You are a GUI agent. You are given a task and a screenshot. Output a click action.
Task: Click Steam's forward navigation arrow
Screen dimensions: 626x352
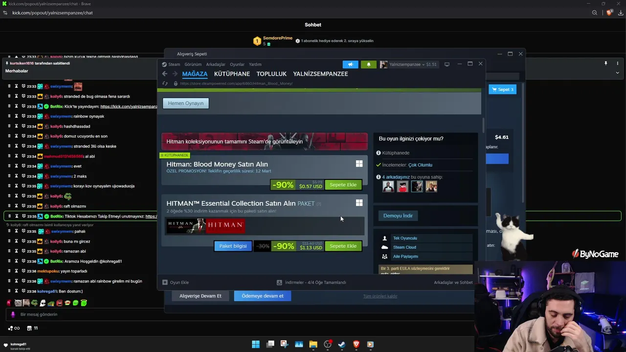pos(175,74)
